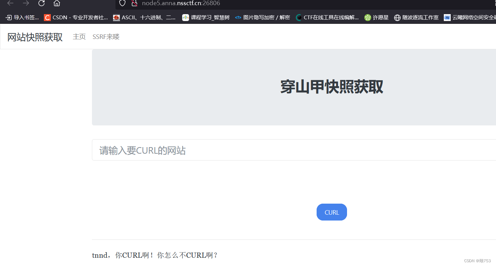
Task: Click the browser forward arrow
Action: (26, 3)
